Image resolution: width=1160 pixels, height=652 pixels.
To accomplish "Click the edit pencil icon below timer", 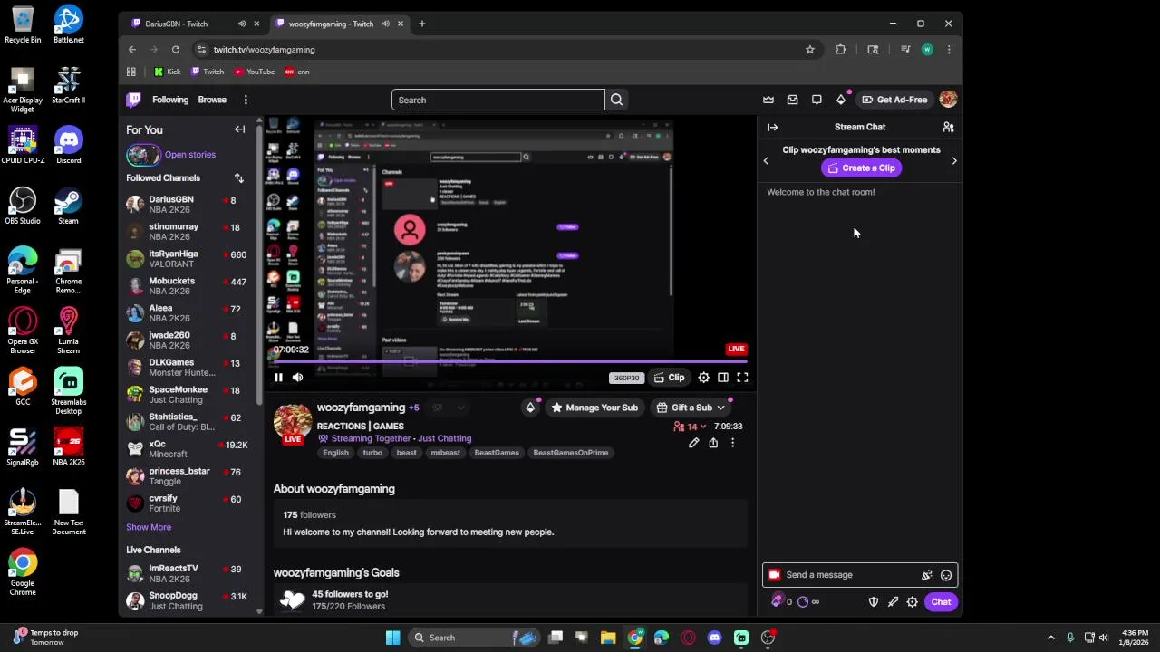I will tap(693, 443).
